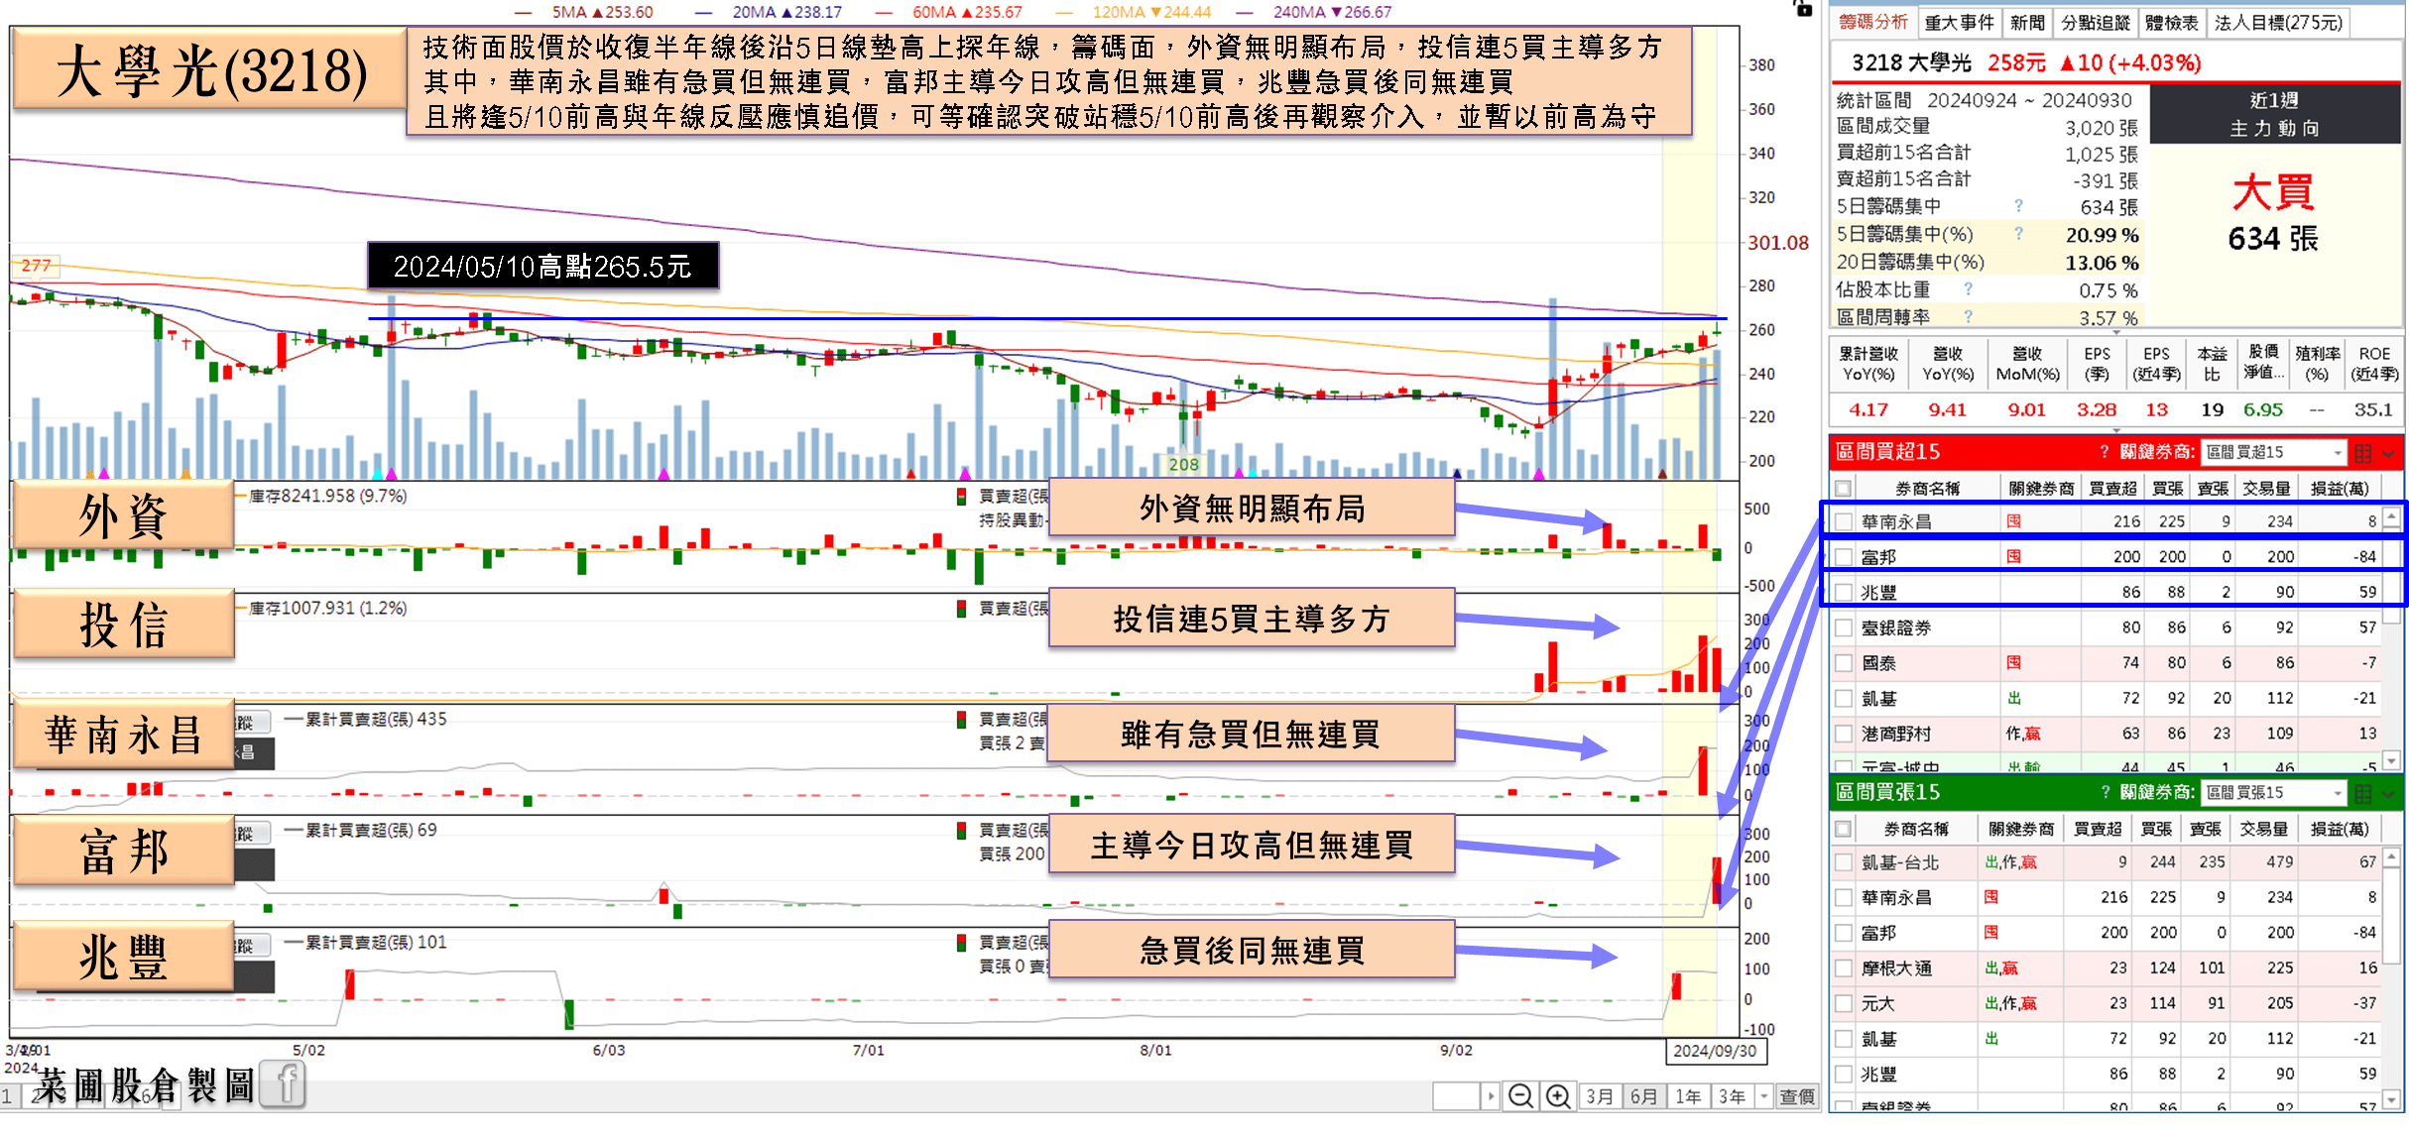Click 凱基-台北 broker name in 區間買張15 table
2409x1138 pixels.
[1900, 862]
